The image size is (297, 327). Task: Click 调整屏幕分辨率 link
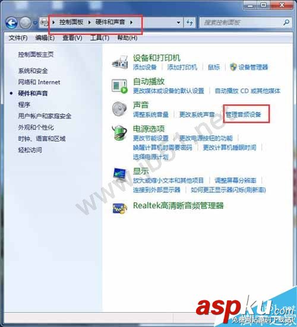pyautogui.click(x=235, y=180)
